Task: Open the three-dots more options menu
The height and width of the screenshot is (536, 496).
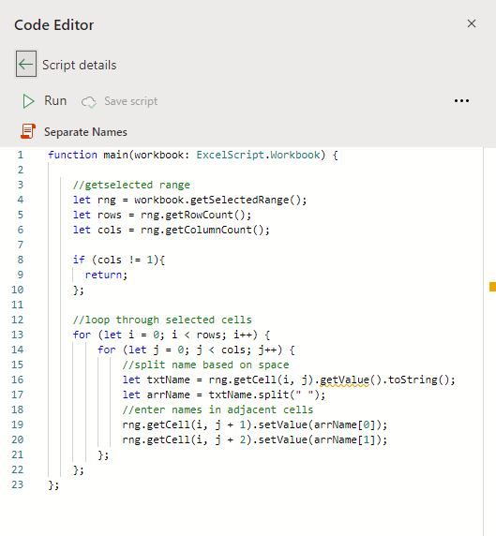Action: (461, 101)
